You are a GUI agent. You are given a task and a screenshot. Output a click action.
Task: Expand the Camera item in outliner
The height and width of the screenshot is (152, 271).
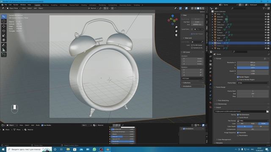point(213,19)
